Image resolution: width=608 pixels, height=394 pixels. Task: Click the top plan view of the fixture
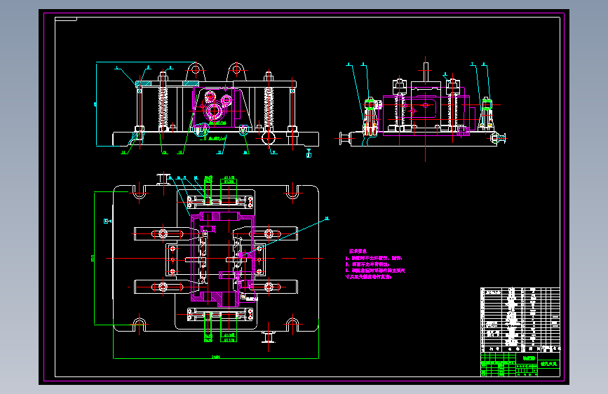pos(216,258)
